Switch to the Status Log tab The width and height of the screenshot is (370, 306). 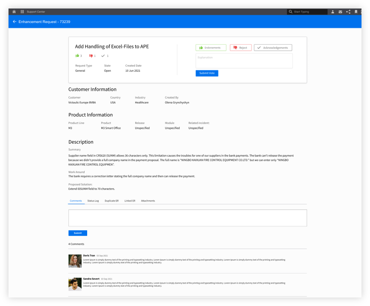coord(93,201)
